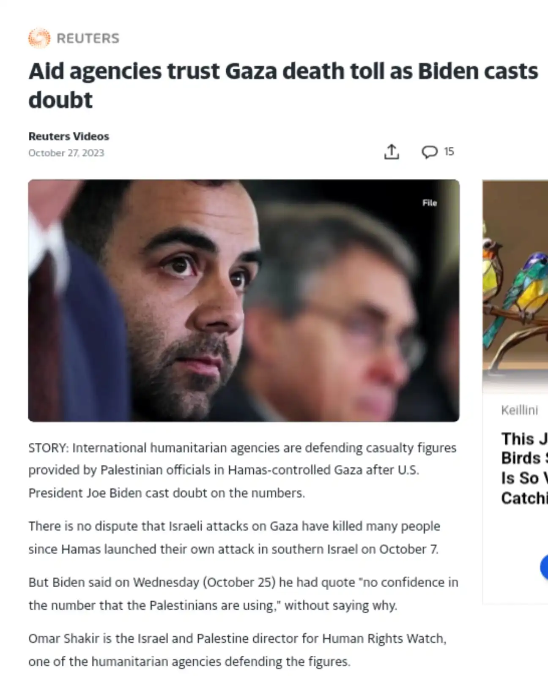Open the Birds ad headline text

tap(524, 468)
